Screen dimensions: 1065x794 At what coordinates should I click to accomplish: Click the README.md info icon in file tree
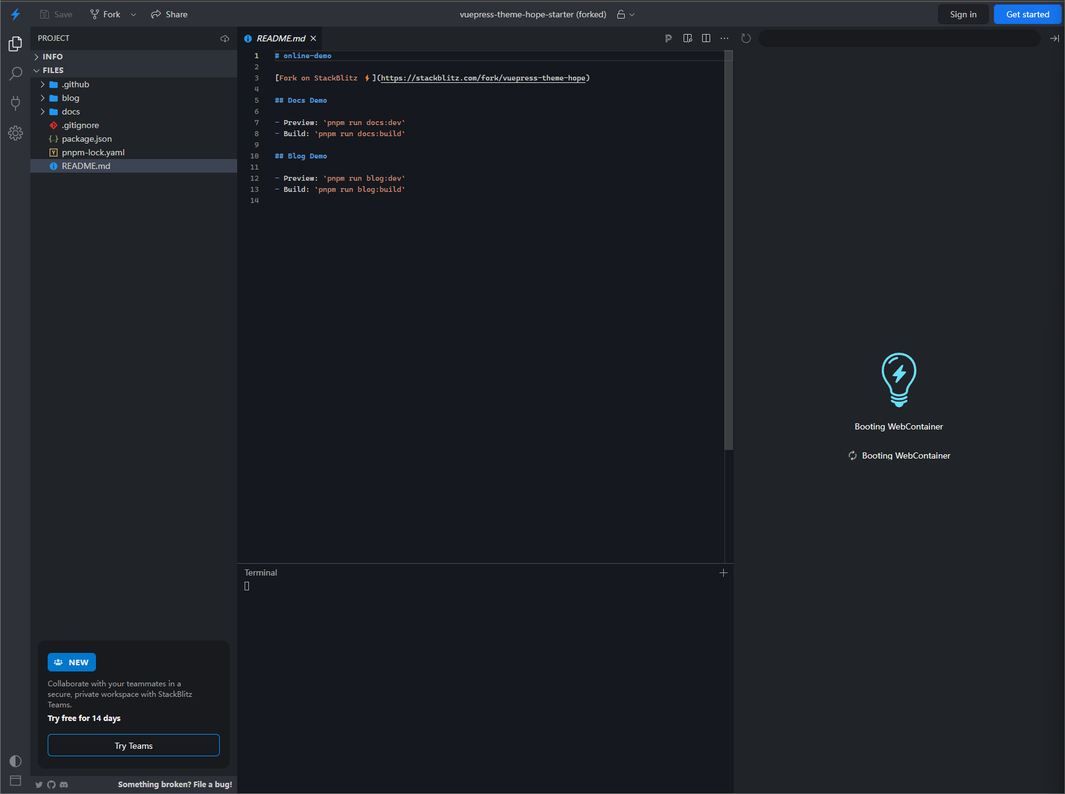coord(54,166)
